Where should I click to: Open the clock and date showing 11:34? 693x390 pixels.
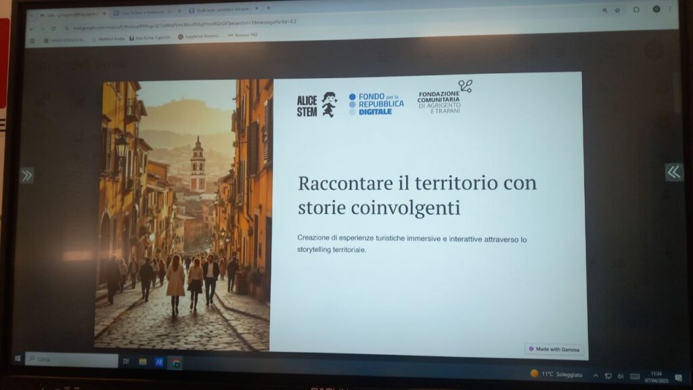click(656, 376)
